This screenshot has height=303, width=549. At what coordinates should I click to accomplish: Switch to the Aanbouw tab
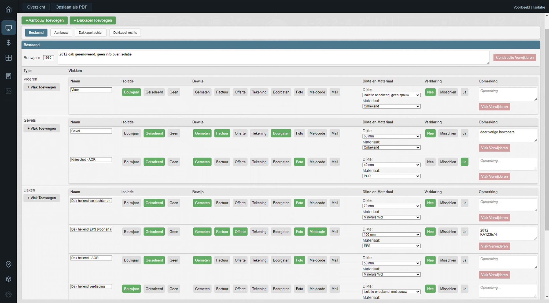[x=61, y=32]
